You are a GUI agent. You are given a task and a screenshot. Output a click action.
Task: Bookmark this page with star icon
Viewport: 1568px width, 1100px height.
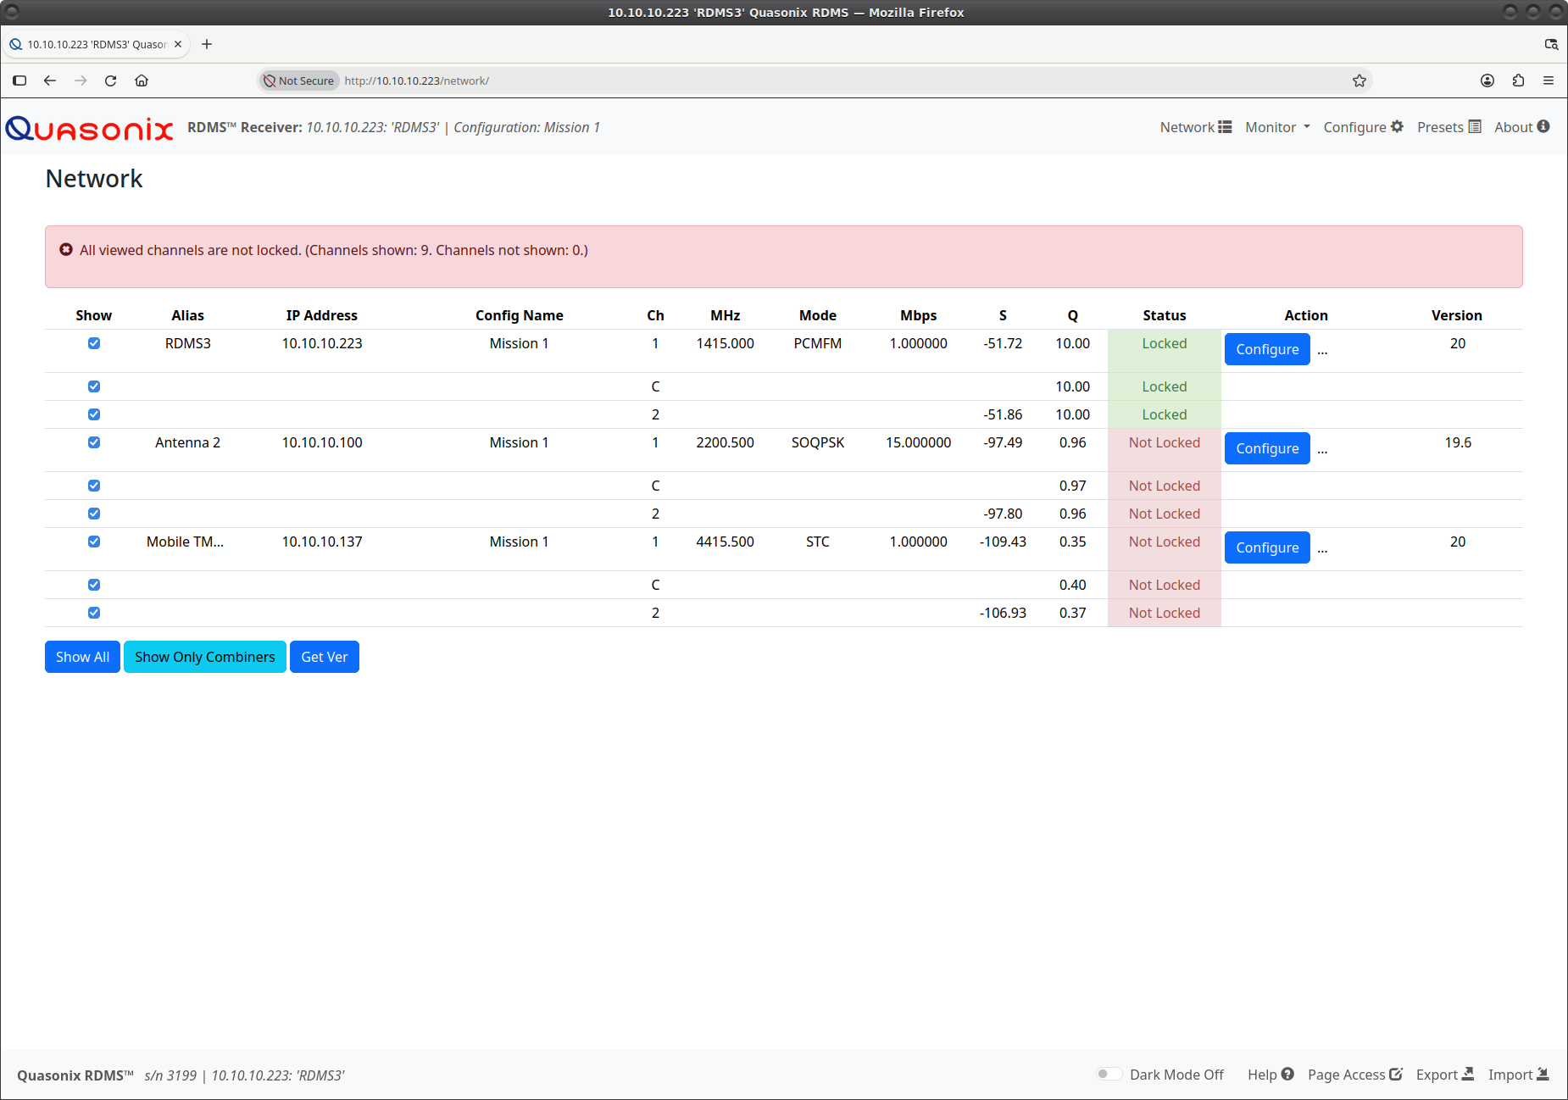coord(1359,81)
